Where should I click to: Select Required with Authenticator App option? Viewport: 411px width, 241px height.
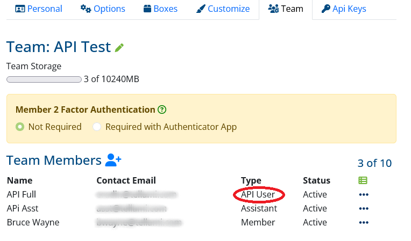pos(97,127)
